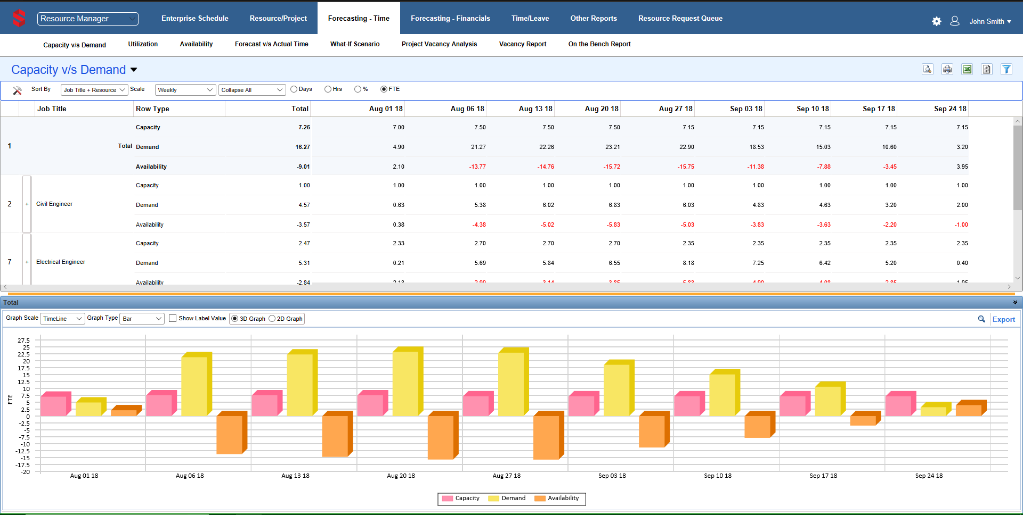
Task: Open settings using the gear icon
Action: (x=937, y=21)
